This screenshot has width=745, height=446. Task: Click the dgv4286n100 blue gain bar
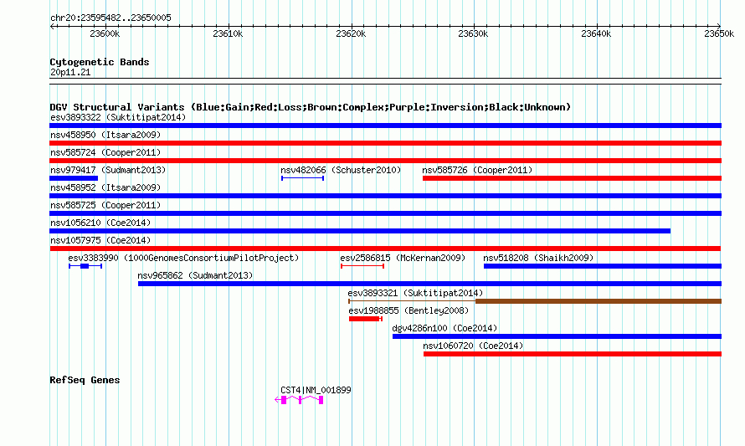coord(557,336)
